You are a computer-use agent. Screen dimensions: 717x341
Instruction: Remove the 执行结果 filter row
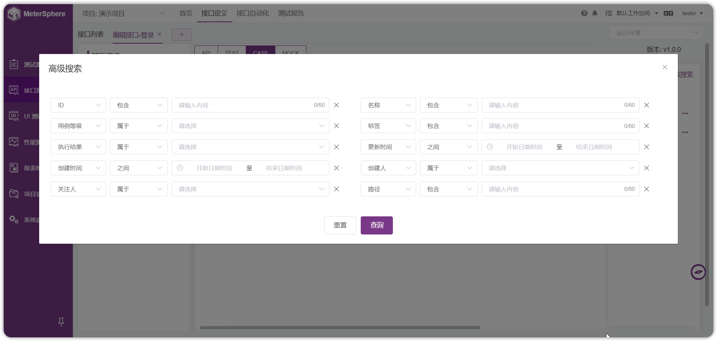337,147
